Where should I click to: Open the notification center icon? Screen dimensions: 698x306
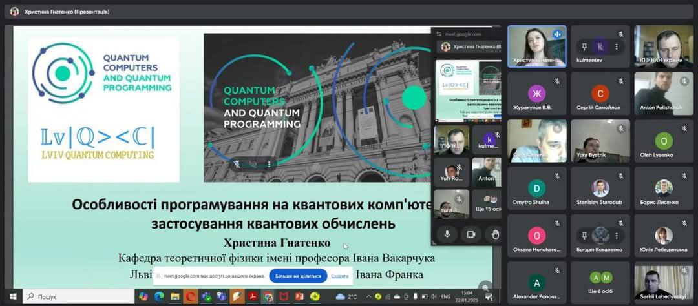[489, 296]
